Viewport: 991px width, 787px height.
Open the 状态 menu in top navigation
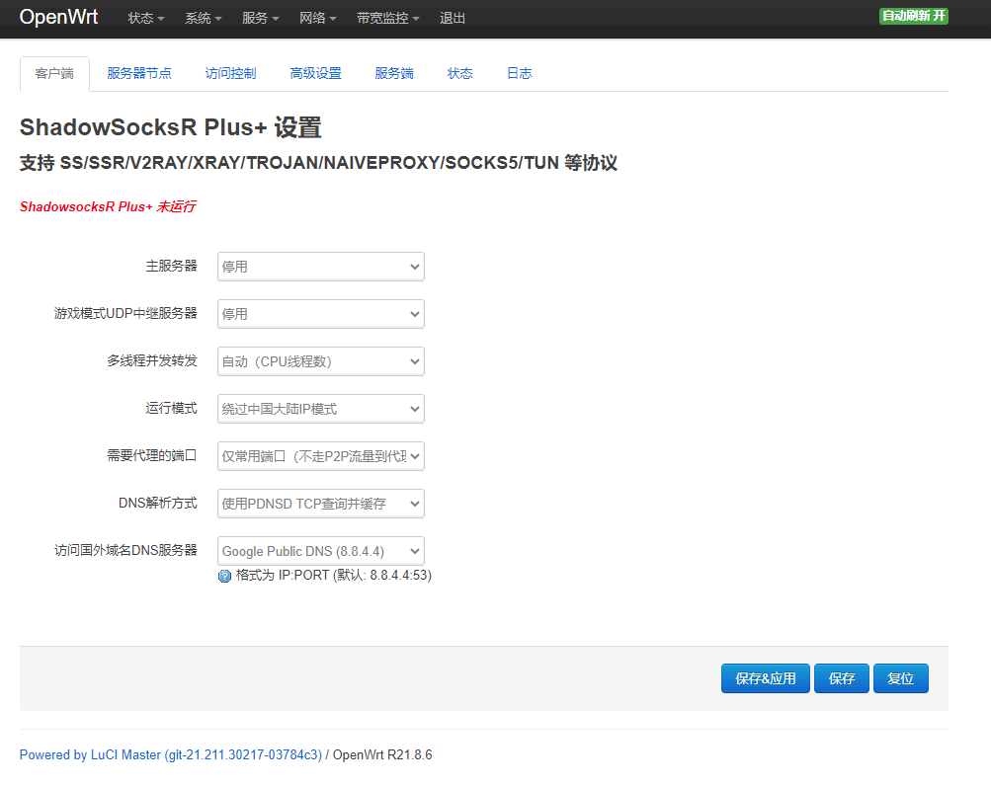[x=146, y=19]
